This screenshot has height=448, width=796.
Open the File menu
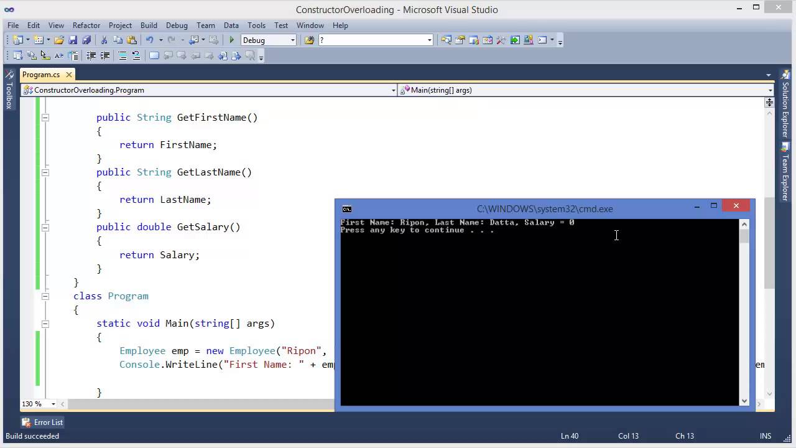pyautogui.click(x=13, y=26)
